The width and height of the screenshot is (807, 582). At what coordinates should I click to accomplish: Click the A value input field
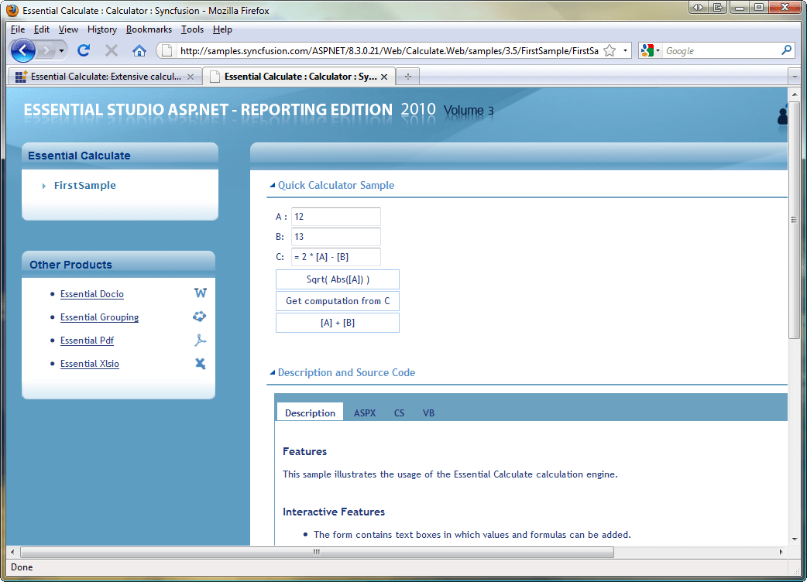[335, 217]
